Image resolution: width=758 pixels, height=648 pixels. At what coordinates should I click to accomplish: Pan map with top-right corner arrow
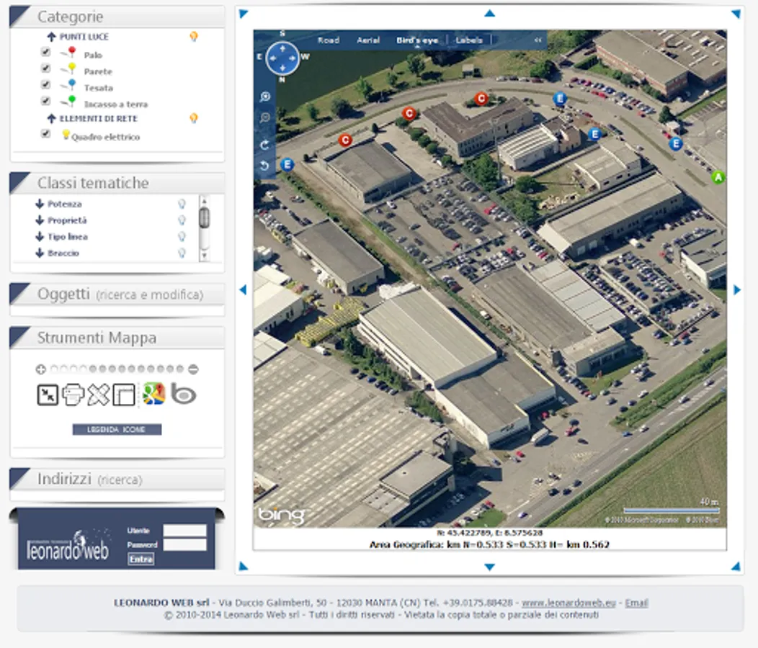(x=736, y=14)
